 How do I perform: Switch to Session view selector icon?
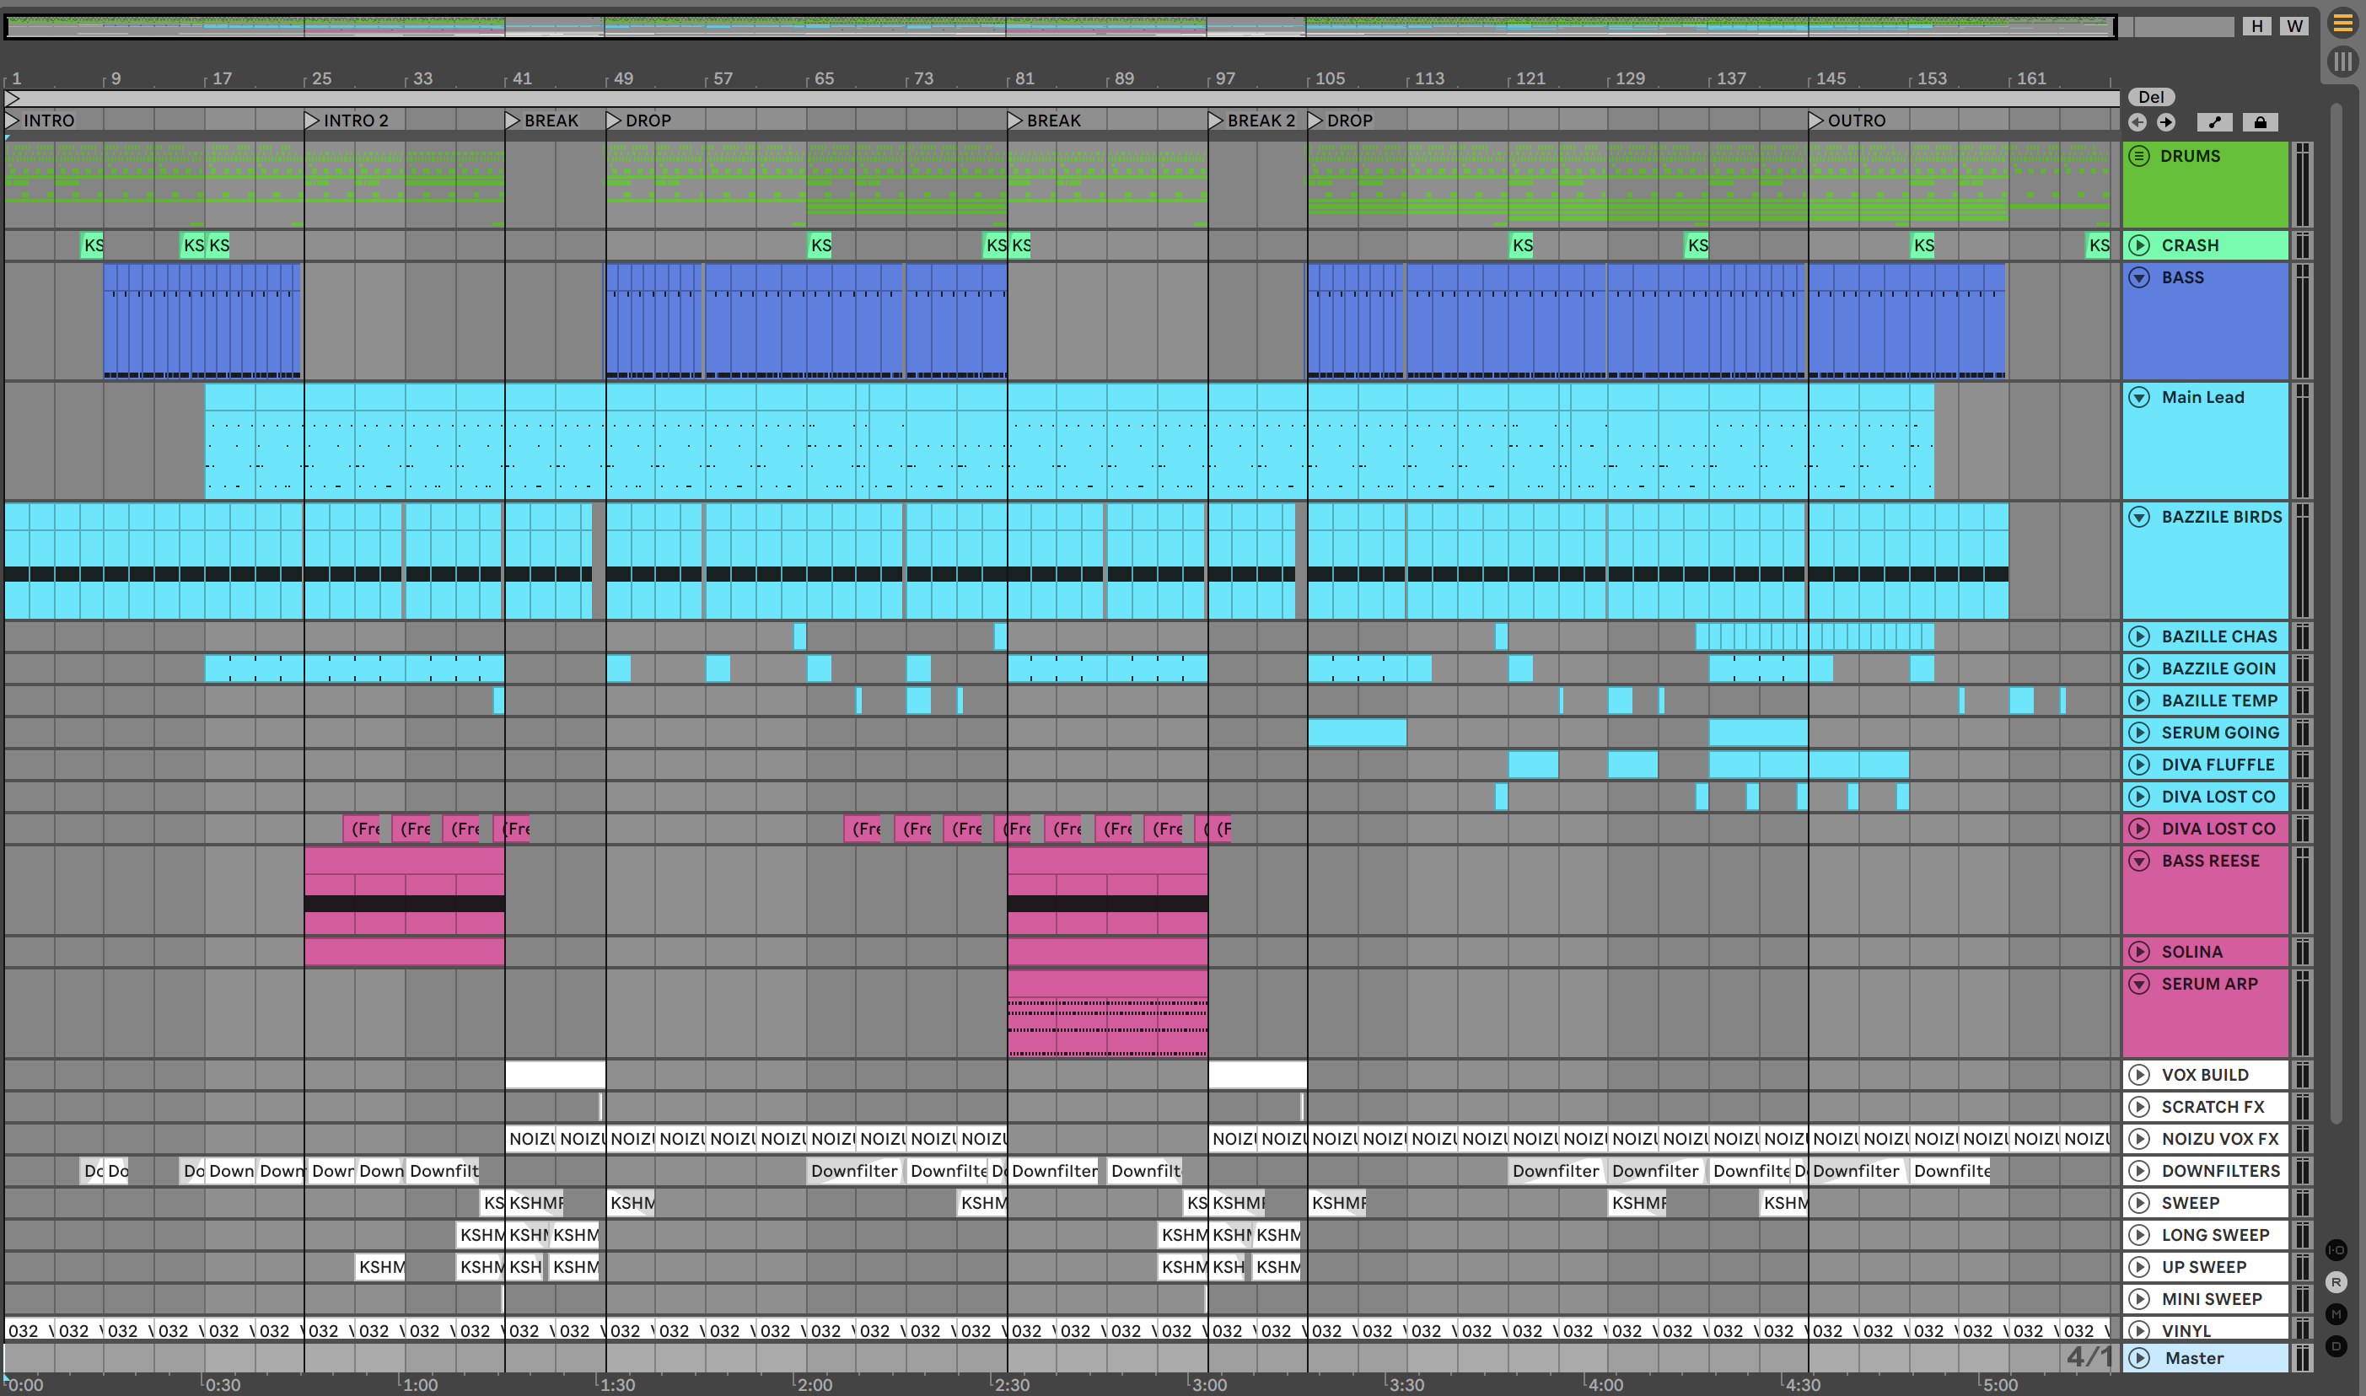(x=2342, y=62)
